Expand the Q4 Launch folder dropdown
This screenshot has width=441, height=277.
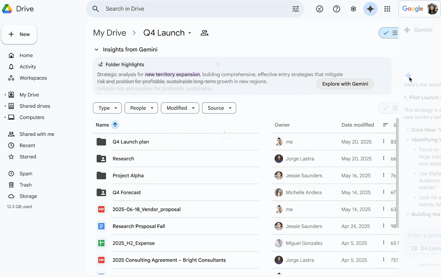[190, 33]
